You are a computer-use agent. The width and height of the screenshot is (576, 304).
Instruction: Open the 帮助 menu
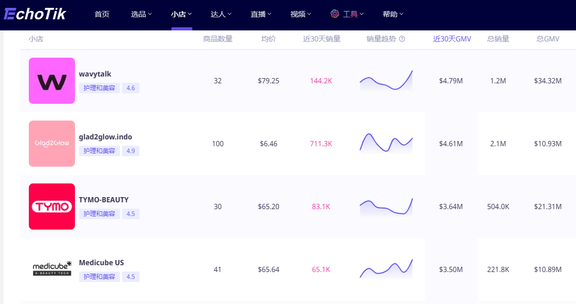tap(393, 14)
